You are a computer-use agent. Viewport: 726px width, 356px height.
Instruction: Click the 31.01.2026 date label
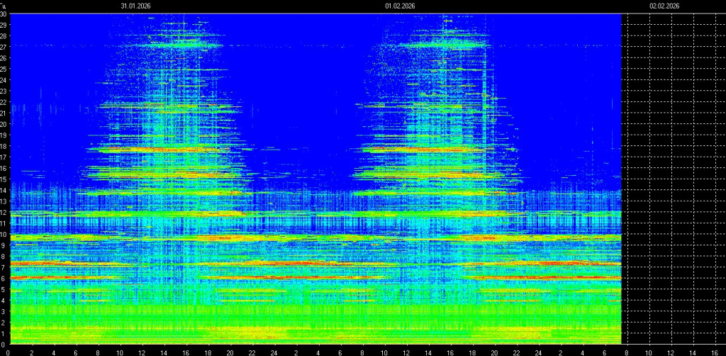pos(135,6)
